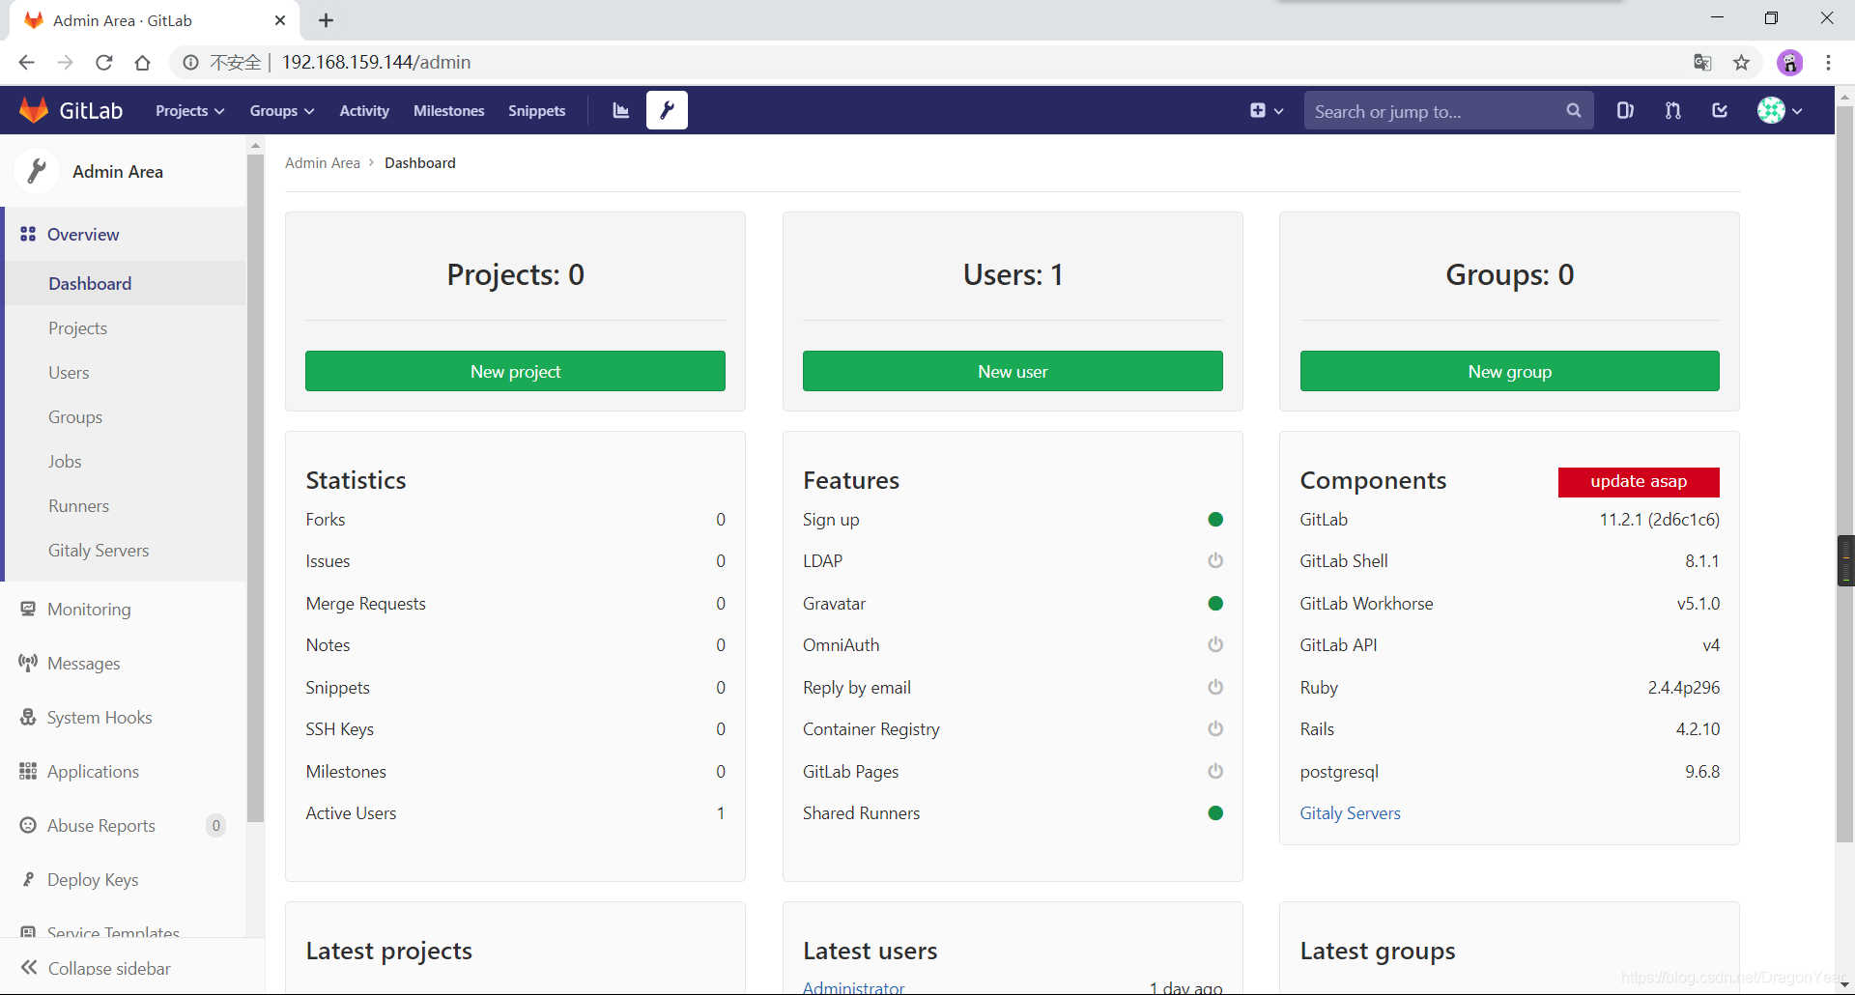Click Service Templates in the sidebar
The width and height of the screenshot is (1855, 995).
113,932
